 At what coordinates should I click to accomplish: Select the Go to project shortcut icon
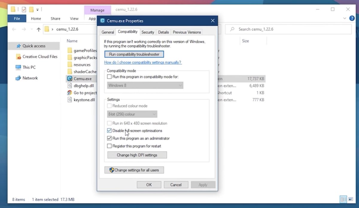(70, 93)
